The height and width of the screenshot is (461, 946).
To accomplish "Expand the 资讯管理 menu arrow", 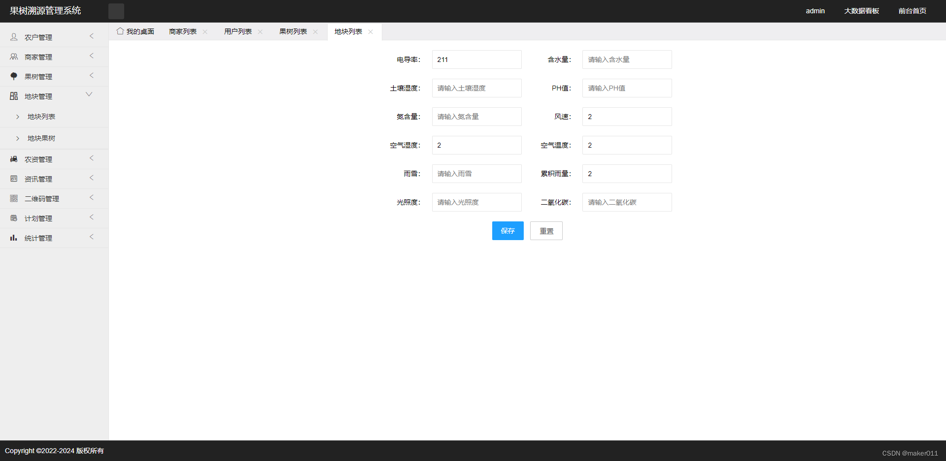I will click(92, 178).
